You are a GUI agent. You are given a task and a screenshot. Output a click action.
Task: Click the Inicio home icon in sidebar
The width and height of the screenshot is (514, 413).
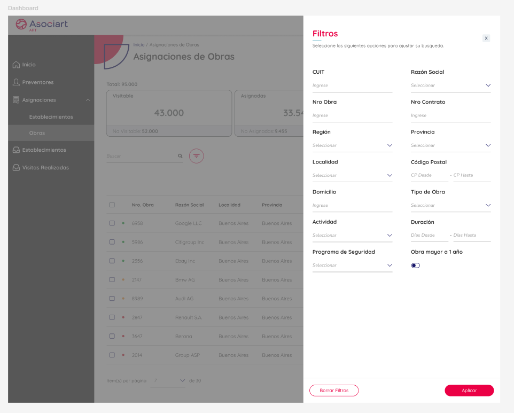(x=16, y=65)
